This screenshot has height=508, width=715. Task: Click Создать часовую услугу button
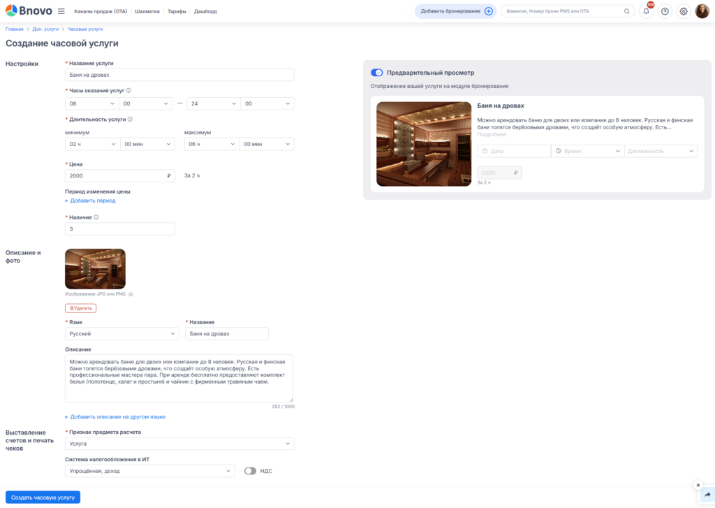tap(43, 497)
